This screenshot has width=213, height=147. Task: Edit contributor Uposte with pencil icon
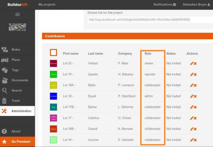[192, 74]
